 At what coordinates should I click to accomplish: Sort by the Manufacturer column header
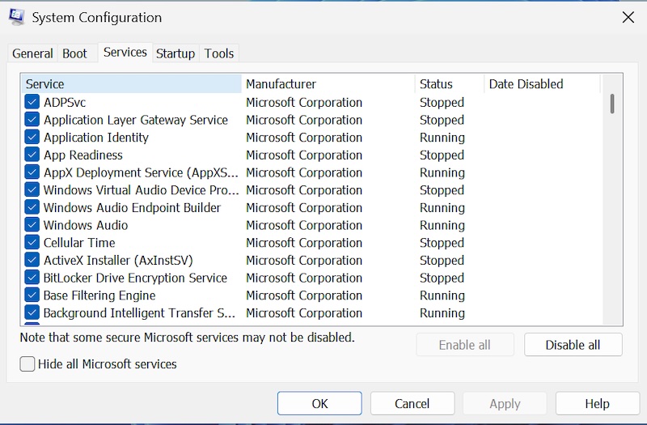click(328, 84)
